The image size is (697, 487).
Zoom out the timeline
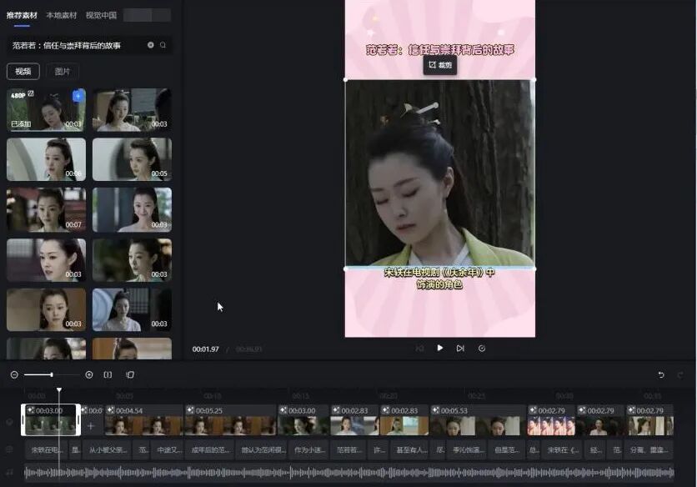14,374
